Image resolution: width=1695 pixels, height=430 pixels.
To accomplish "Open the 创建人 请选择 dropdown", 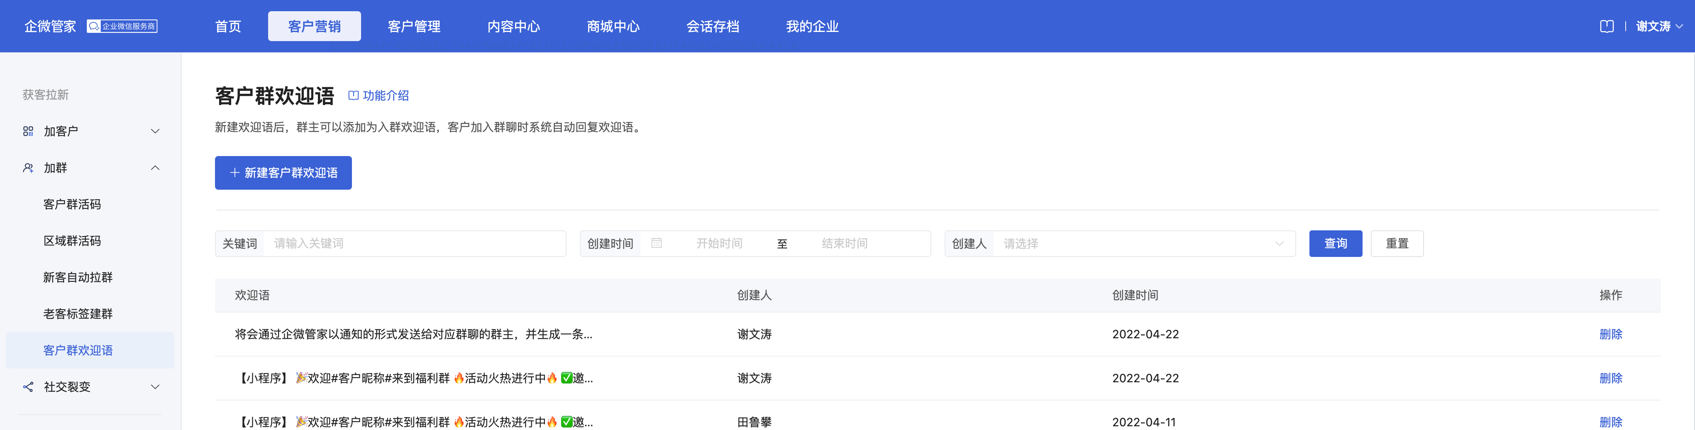I will coord(1144,244).
